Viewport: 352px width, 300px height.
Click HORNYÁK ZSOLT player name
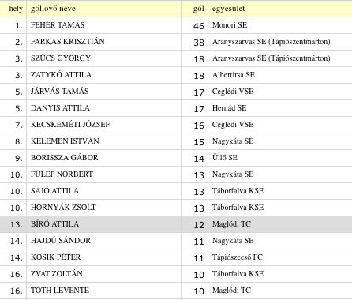[x=63, y=208]
